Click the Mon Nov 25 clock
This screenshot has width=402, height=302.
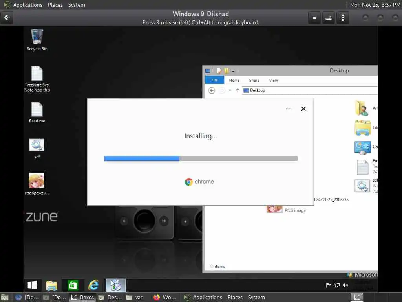tap(375, 5)
